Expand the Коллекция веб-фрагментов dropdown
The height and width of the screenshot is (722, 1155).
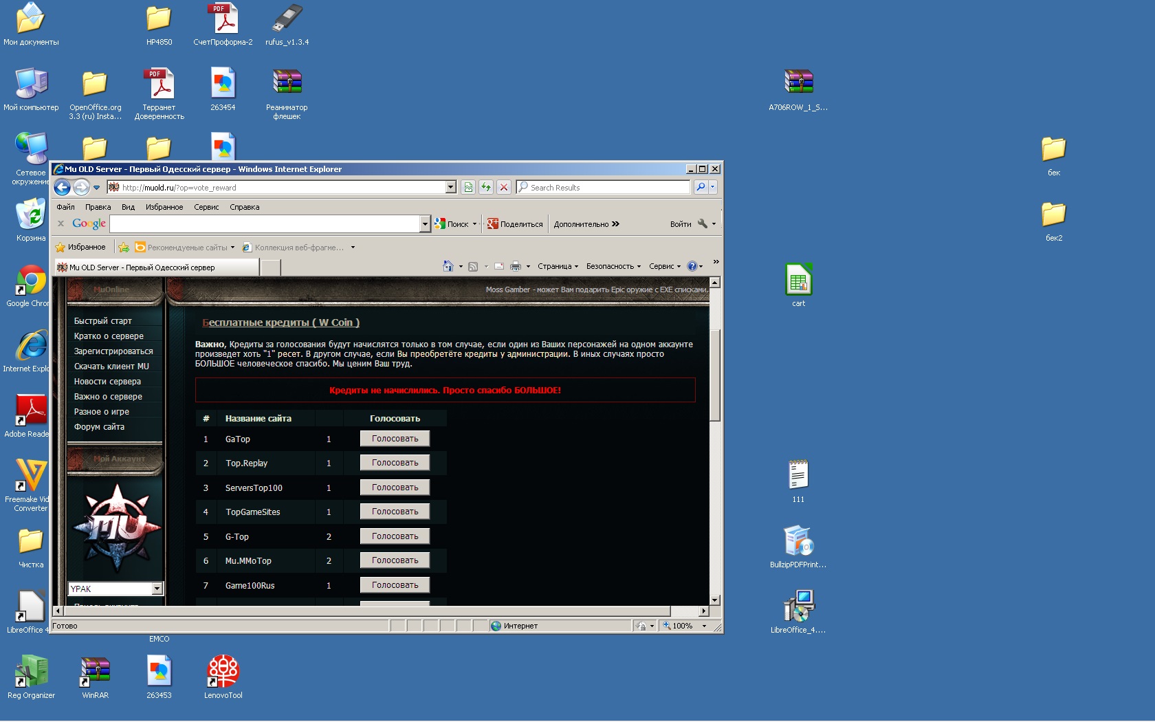[x=353, y=248]
